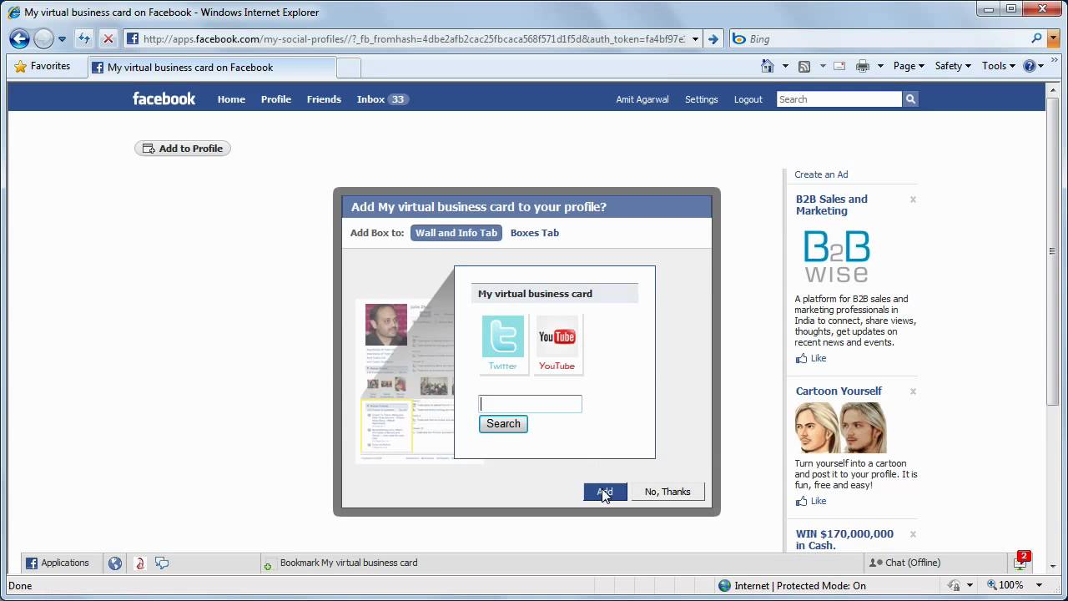
Task: Open the Tools menu dropdown
Action: pos(998,66)
